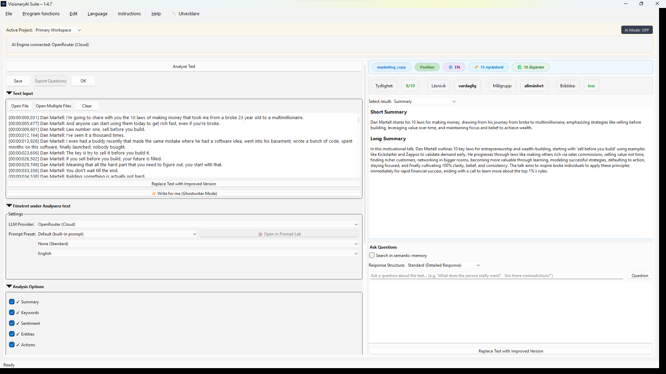
Task: Click the Open in Prompt Lab icon
Action: (260, 234)
